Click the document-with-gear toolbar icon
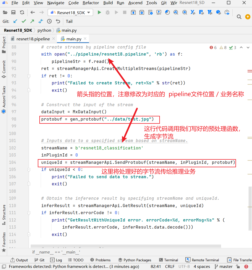 (x=150, y=12)
